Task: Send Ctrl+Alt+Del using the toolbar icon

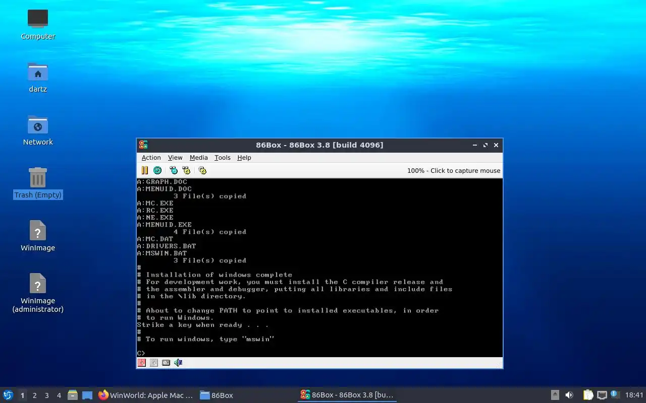Action: click(x=174, y=170)
